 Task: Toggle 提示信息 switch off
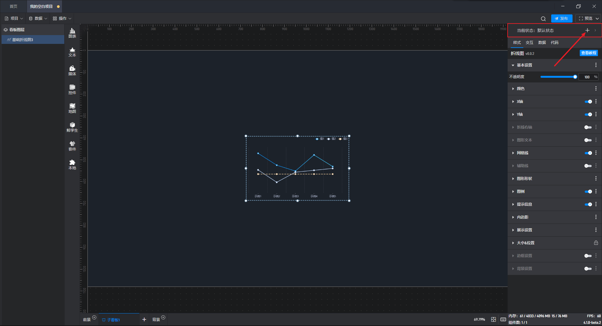(588, 204)
